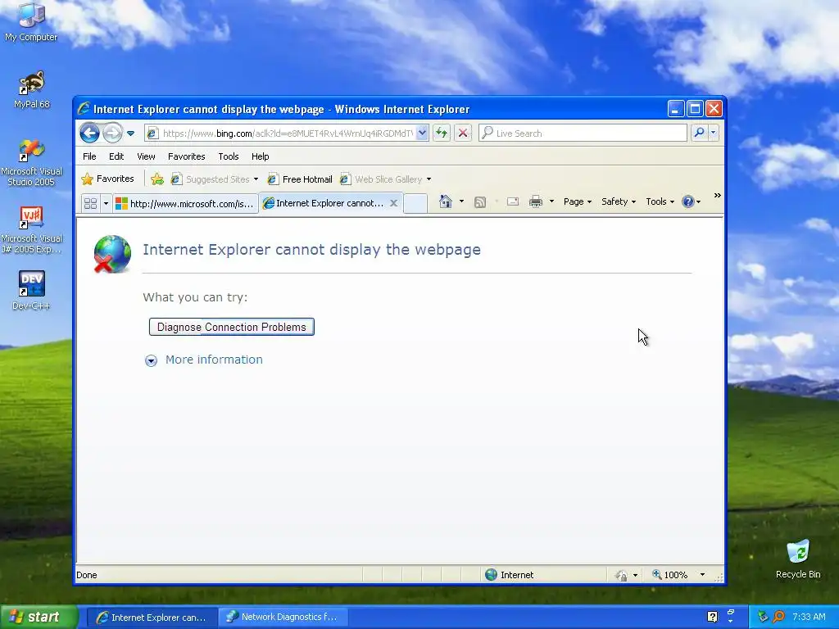Expand the Print options dropdown arrow
The width and height of the screenshot is (839, 629).
pos(551,201)
